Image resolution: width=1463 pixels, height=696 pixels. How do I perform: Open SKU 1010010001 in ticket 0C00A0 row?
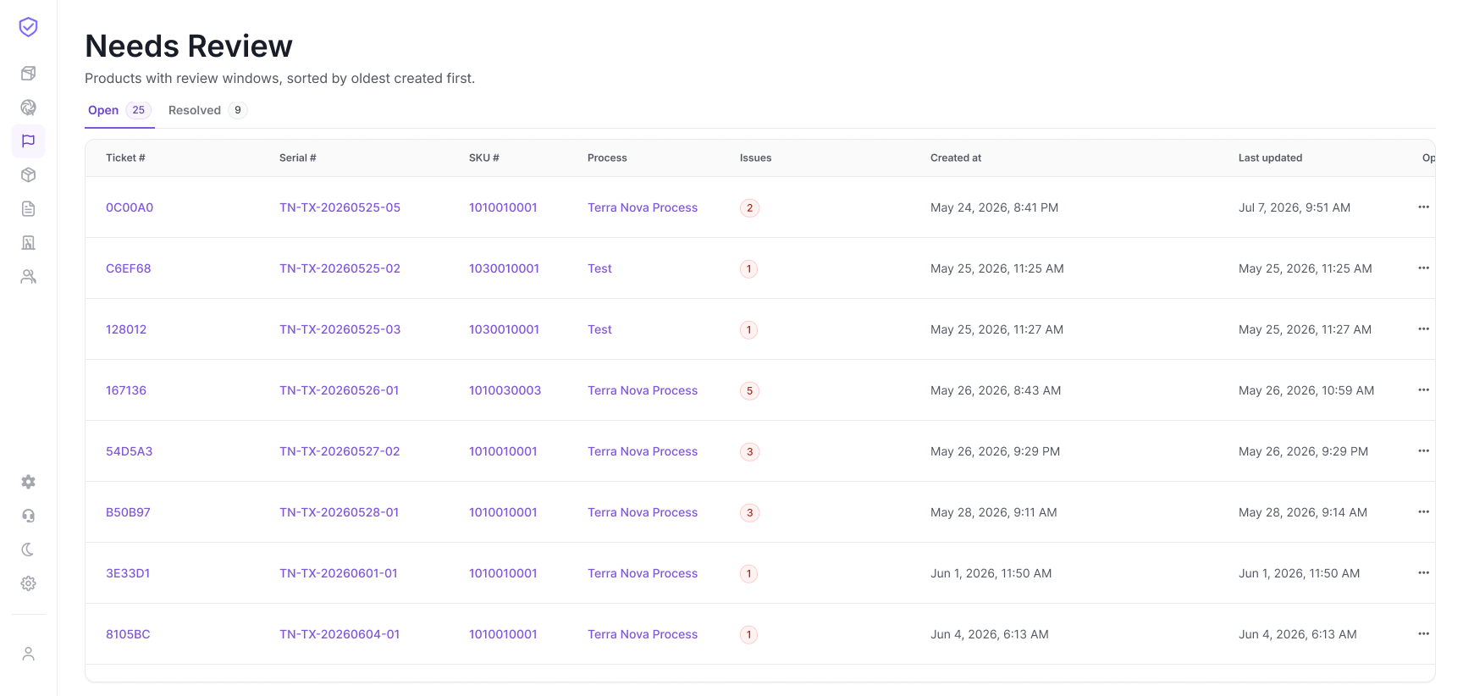pos(503,207)
